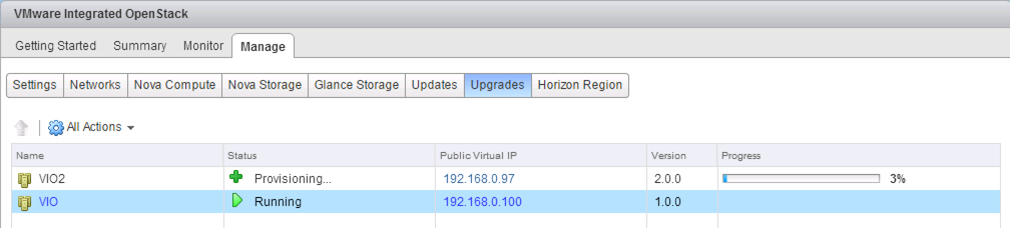The width and height of the screenshot is (1010, 228).
Task: Sort by the Status column header
Action: pos(242,155)
